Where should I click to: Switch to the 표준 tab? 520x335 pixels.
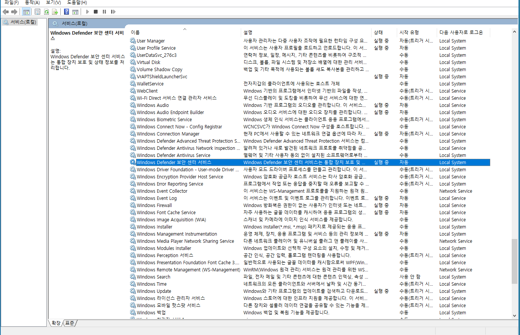coord(70,323)
